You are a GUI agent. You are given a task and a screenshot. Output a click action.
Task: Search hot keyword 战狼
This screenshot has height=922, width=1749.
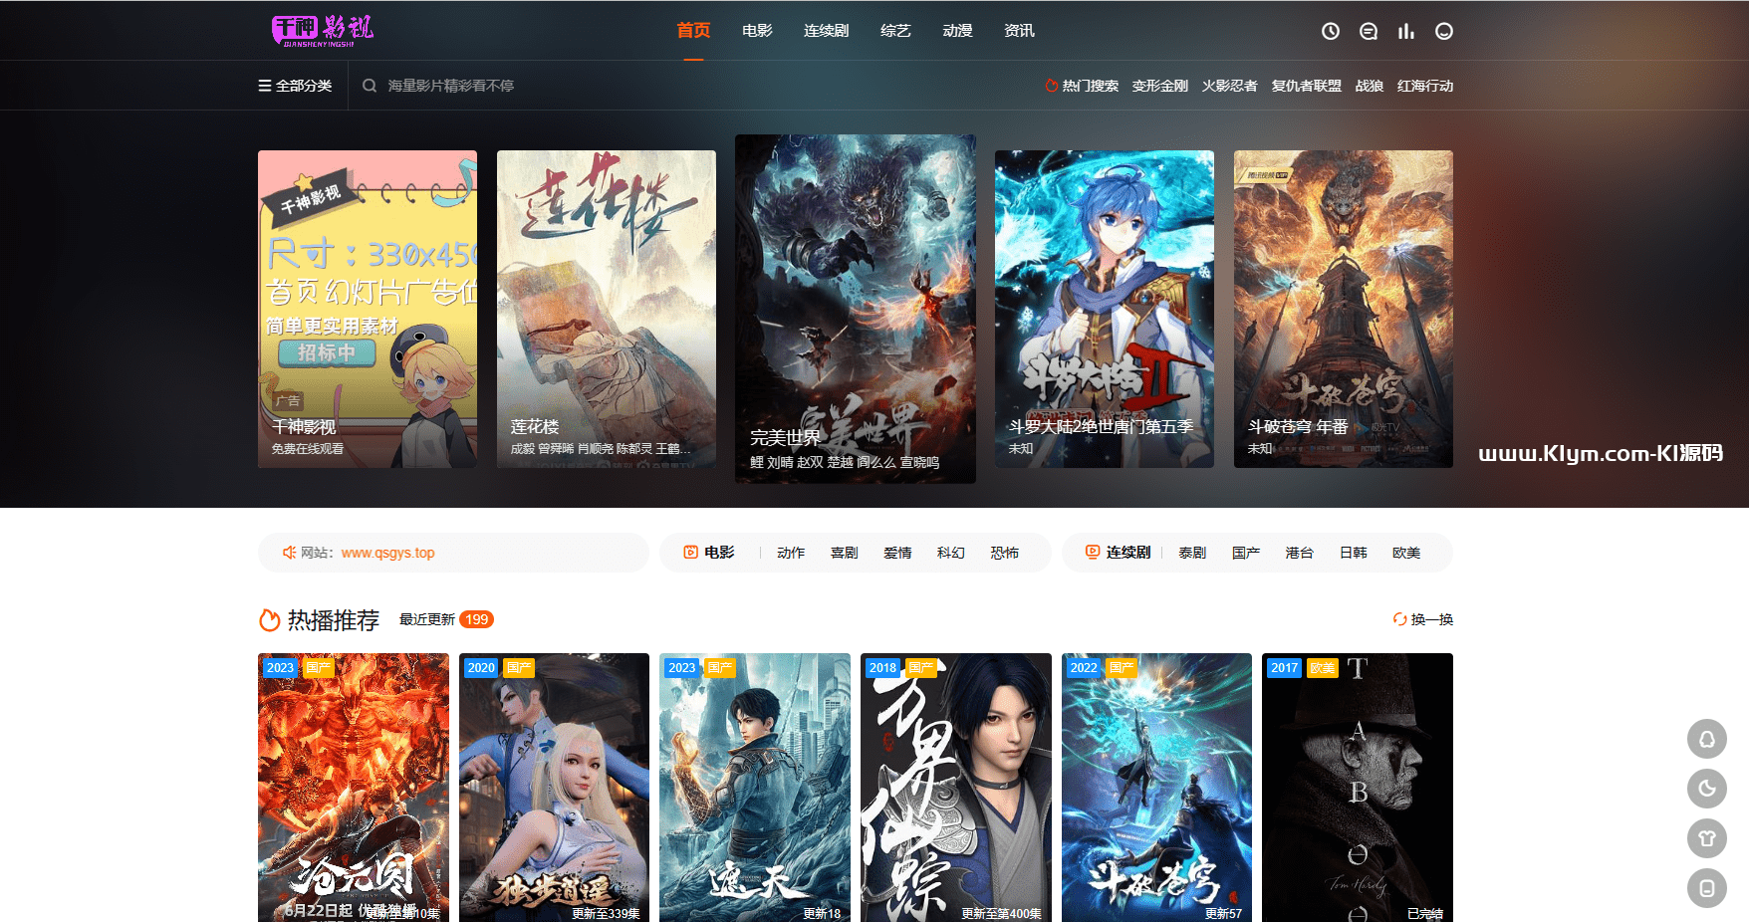[x=1369, y=86]
